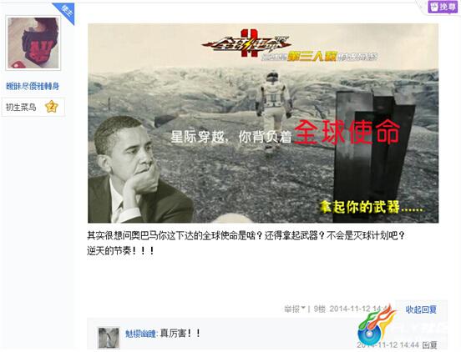Click the yellow 拿起你的武器 caption in the image
This screenshot has width=461, height=352.
372,208
